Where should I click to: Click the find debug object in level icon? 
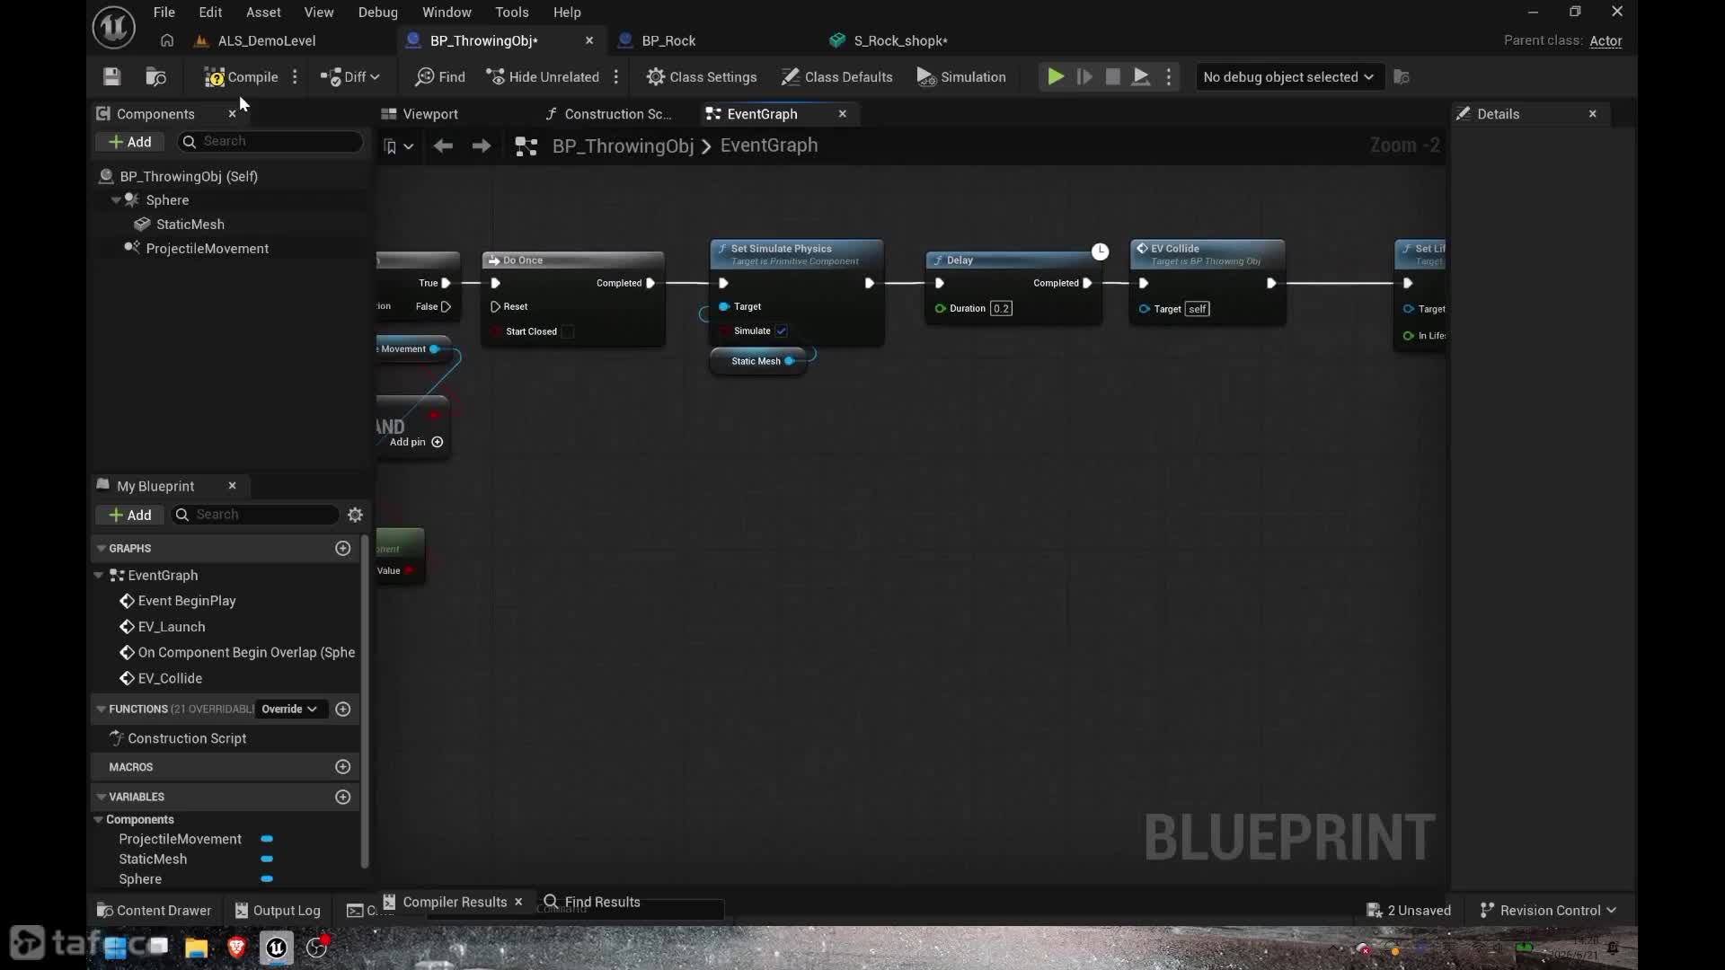(x=1402, y=77)
